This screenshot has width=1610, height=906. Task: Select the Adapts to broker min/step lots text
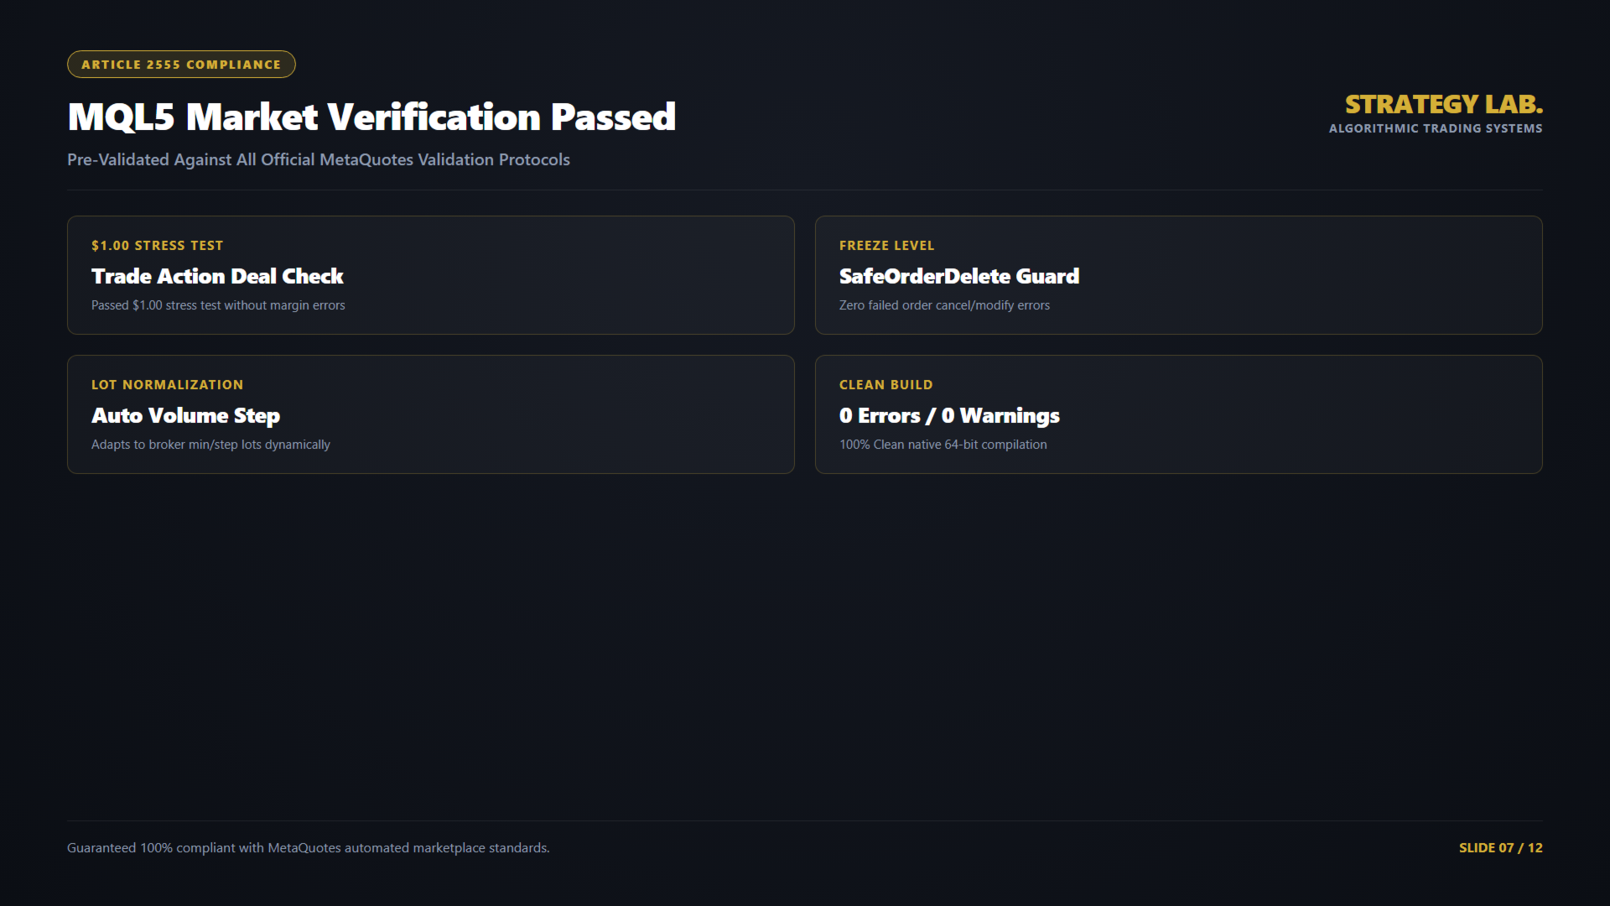[210, 445]
